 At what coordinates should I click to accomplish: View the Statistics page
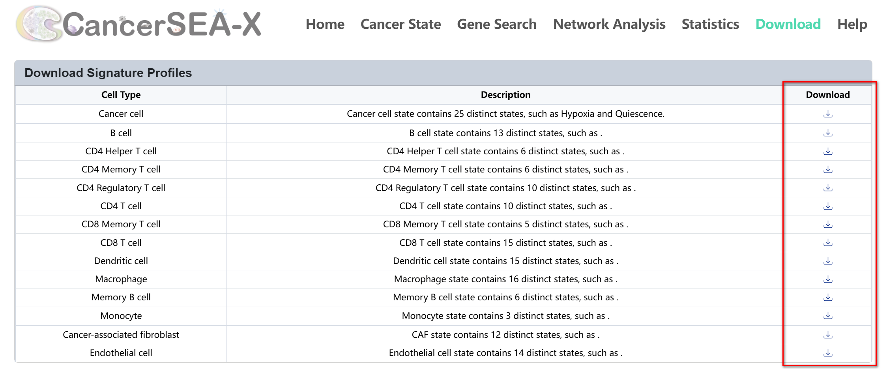pyautogui.click(x=710, y=24)
